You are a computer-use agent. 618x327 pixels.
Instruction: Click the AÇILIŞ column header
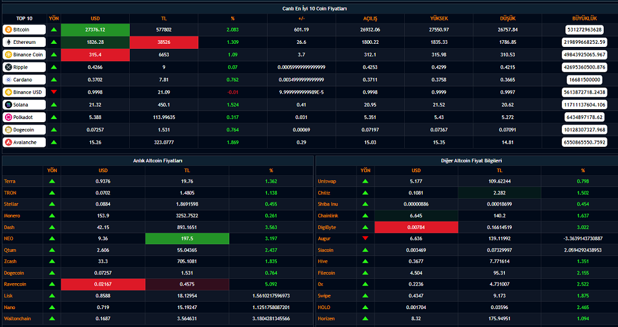click(370, 19)
